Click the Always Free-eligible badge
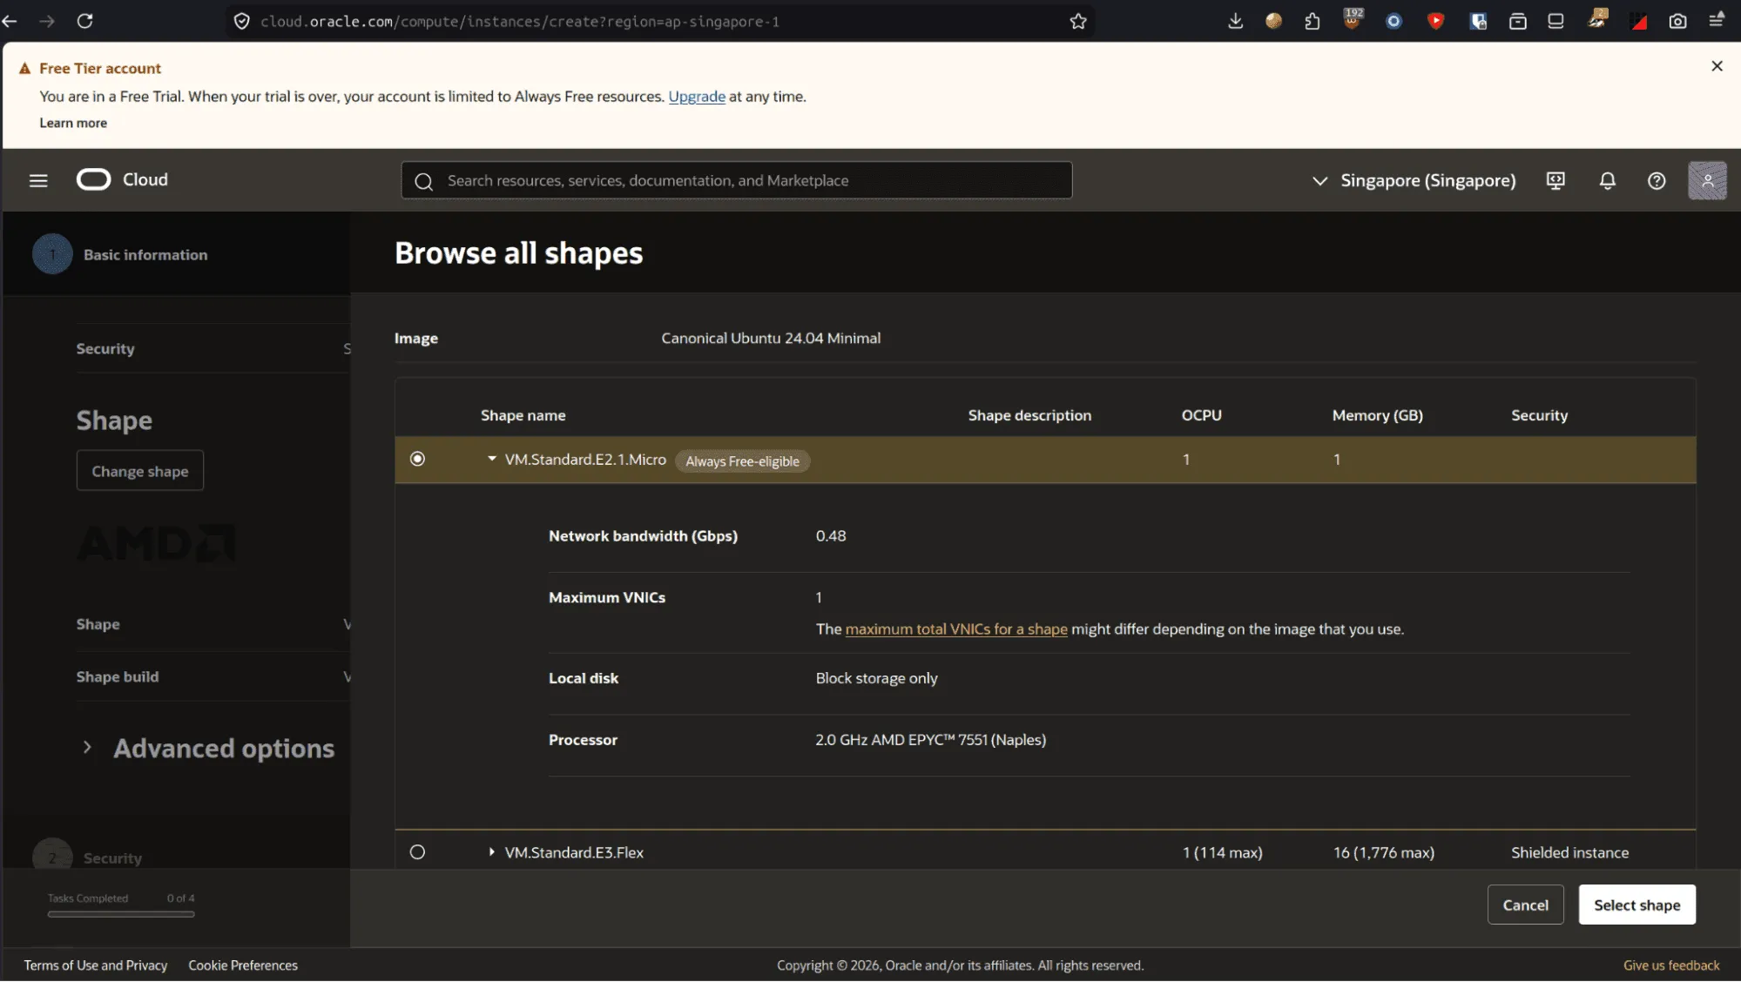Viewport: 1741px width, 982px height. click(x=742, y=461)
